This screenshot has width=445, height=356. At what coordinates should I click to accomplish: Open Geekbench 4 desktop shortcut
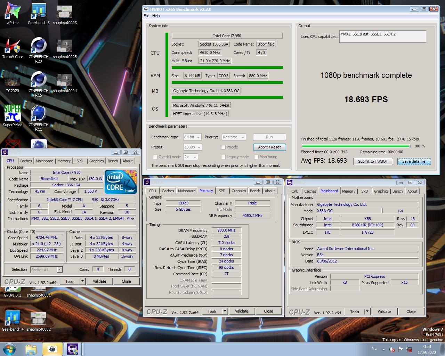point(13,321)
